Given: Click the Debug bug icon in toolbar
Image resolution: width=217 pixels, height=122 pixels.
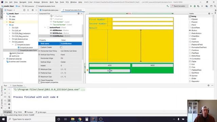Looking at the screenshot, I should coord(195,6).
